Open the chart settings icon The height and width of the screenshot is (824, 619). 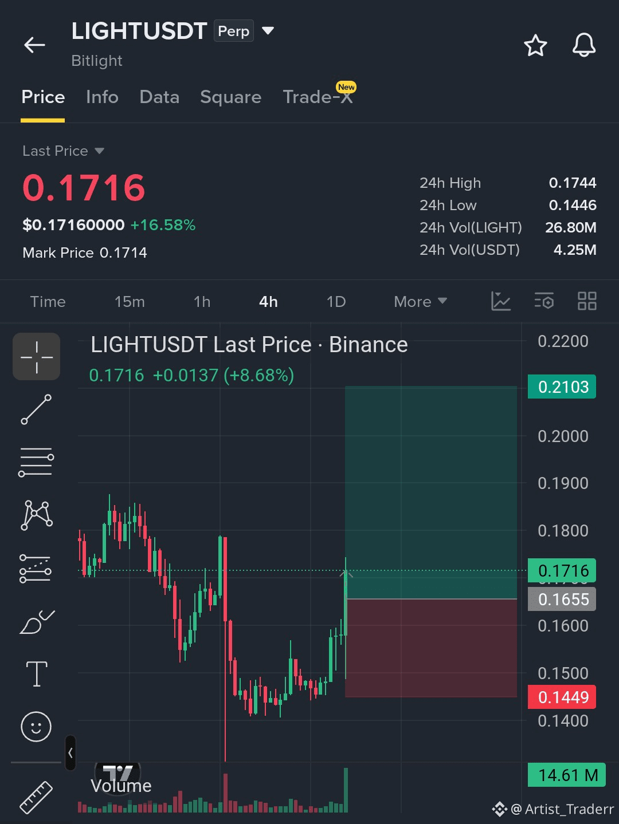coord(544,301)
